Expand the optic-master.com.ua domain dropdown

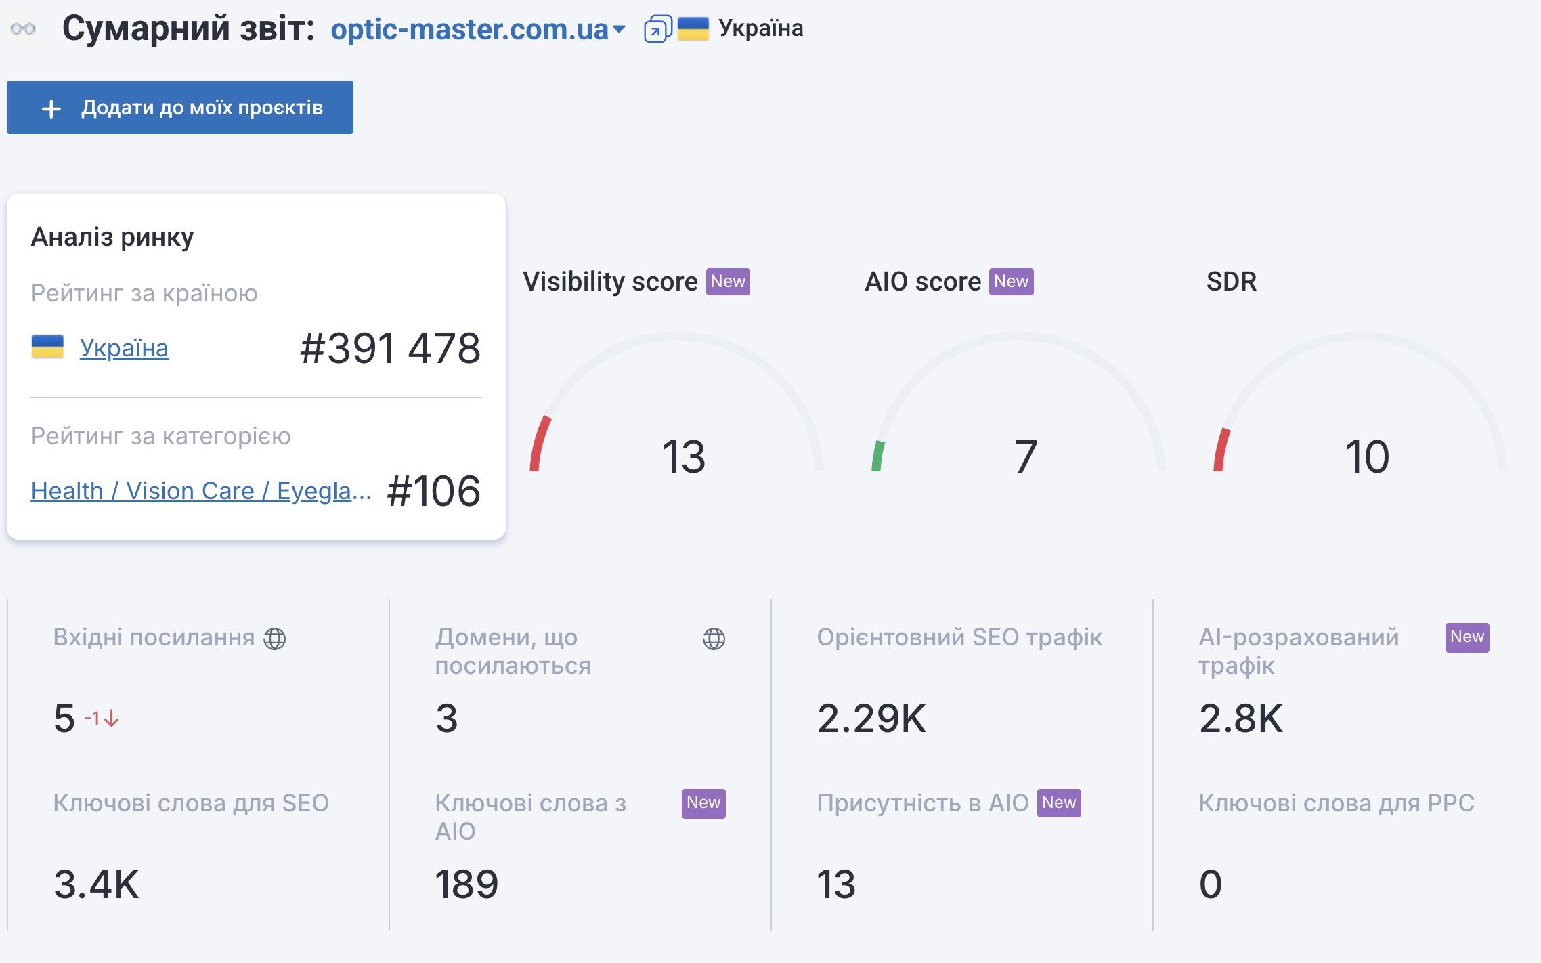click(618, 29)
